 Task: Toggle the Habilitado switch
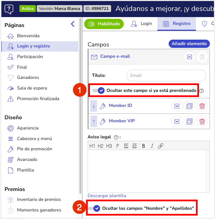pos(104,24)
